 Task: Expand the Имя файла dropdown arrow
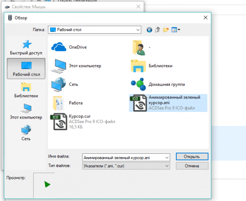coord(167,158)
